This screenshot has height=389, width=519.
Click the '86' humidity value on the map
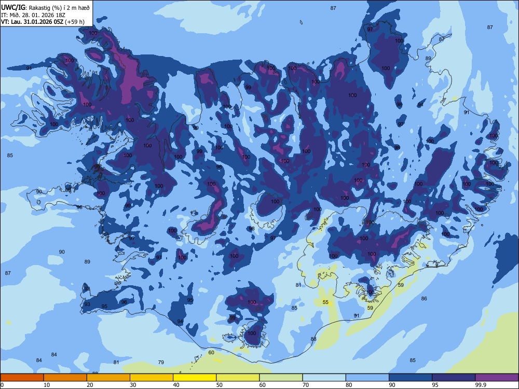pyautogui.click(x=424, y=298)
